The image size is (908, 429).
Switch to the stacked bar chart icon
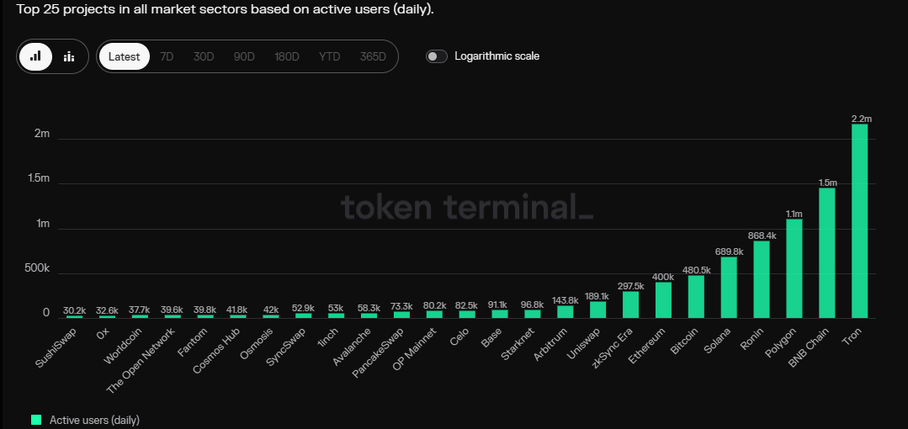point(69,56)
